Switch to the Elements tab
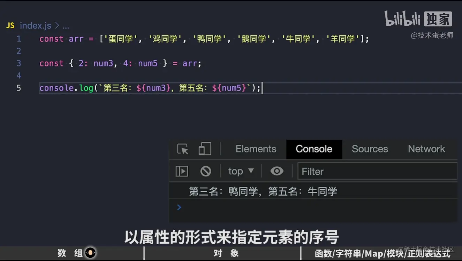The height and width of the screenshot is (261, 462). pos(256,149)
